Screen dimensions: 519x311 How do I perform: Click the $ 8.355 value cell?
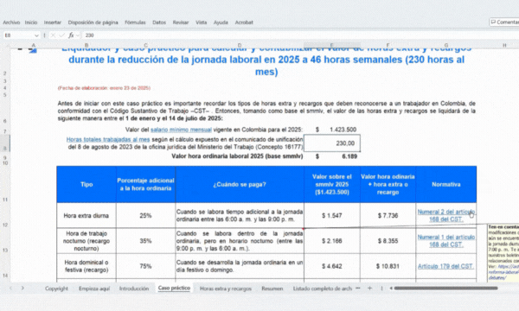coord(388,241)
